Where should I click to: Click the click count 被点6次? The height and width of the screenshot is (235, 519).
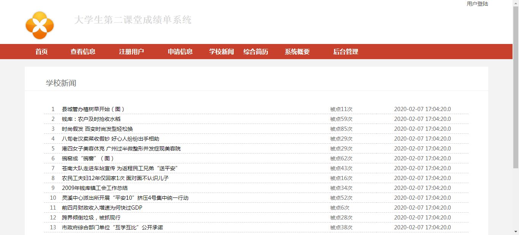[x=340, y=208]
